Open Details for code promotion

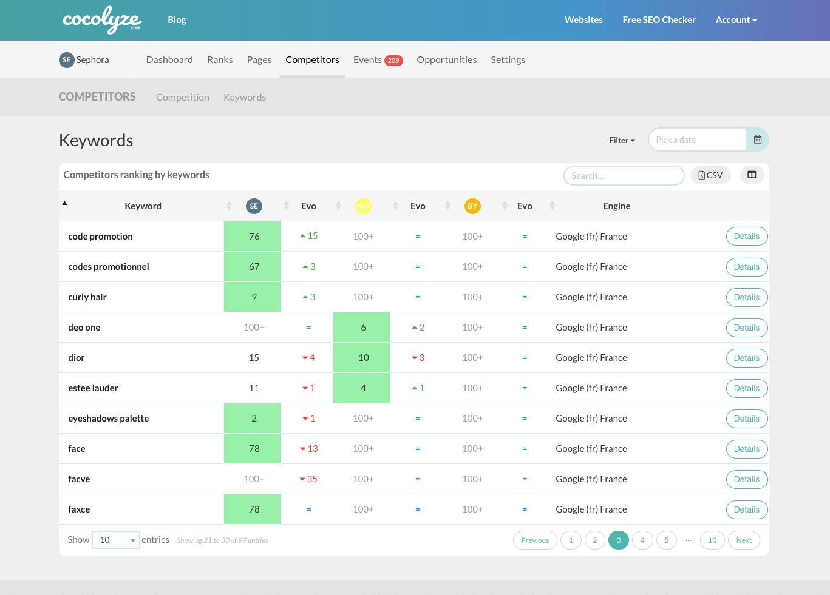click(x=747, y=237)
